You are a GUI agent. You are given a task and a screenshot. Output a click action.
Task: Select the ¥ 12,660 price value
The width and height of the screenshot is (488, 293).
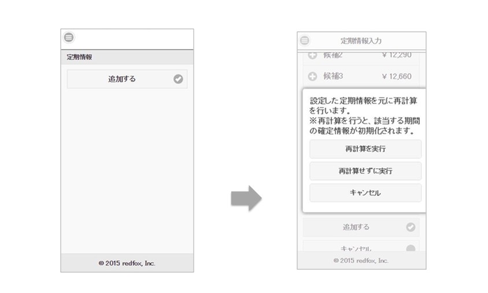(397, 76)
